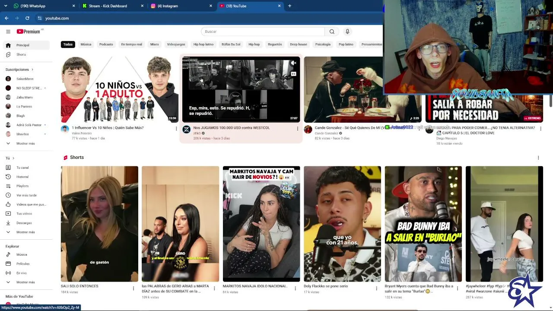Select the En tiempo real chip
The width and height of the screenshot is (553, 311).
(132, 44)
